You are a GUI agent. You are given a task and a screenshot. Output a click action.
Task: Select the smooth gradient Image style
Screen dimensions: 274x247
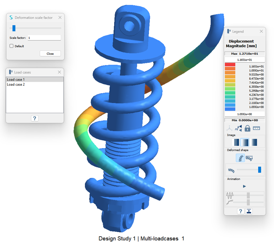point(254,142)
